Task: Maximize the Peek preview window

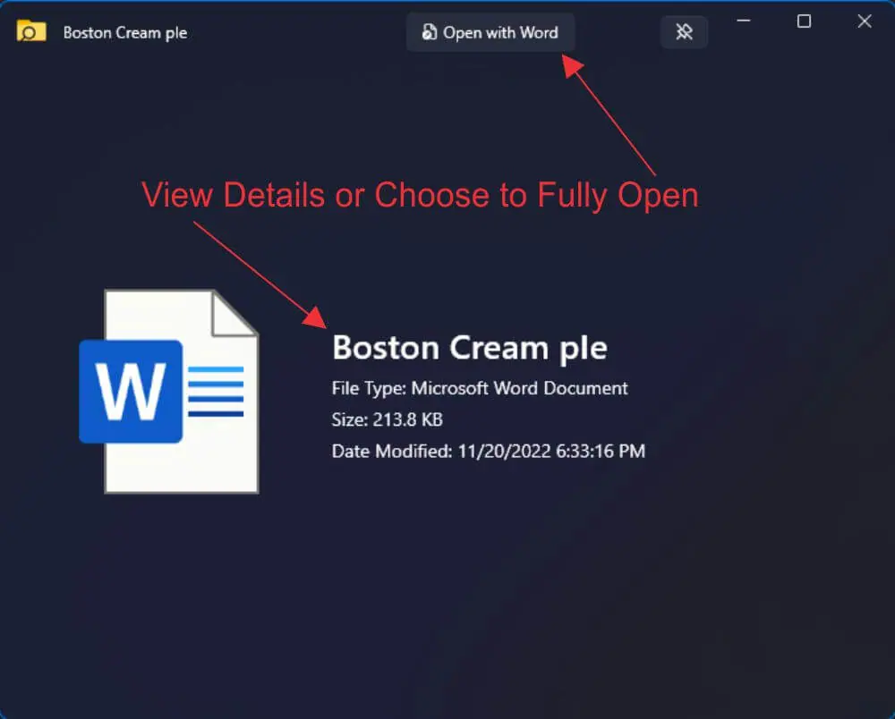Action: 805,21
